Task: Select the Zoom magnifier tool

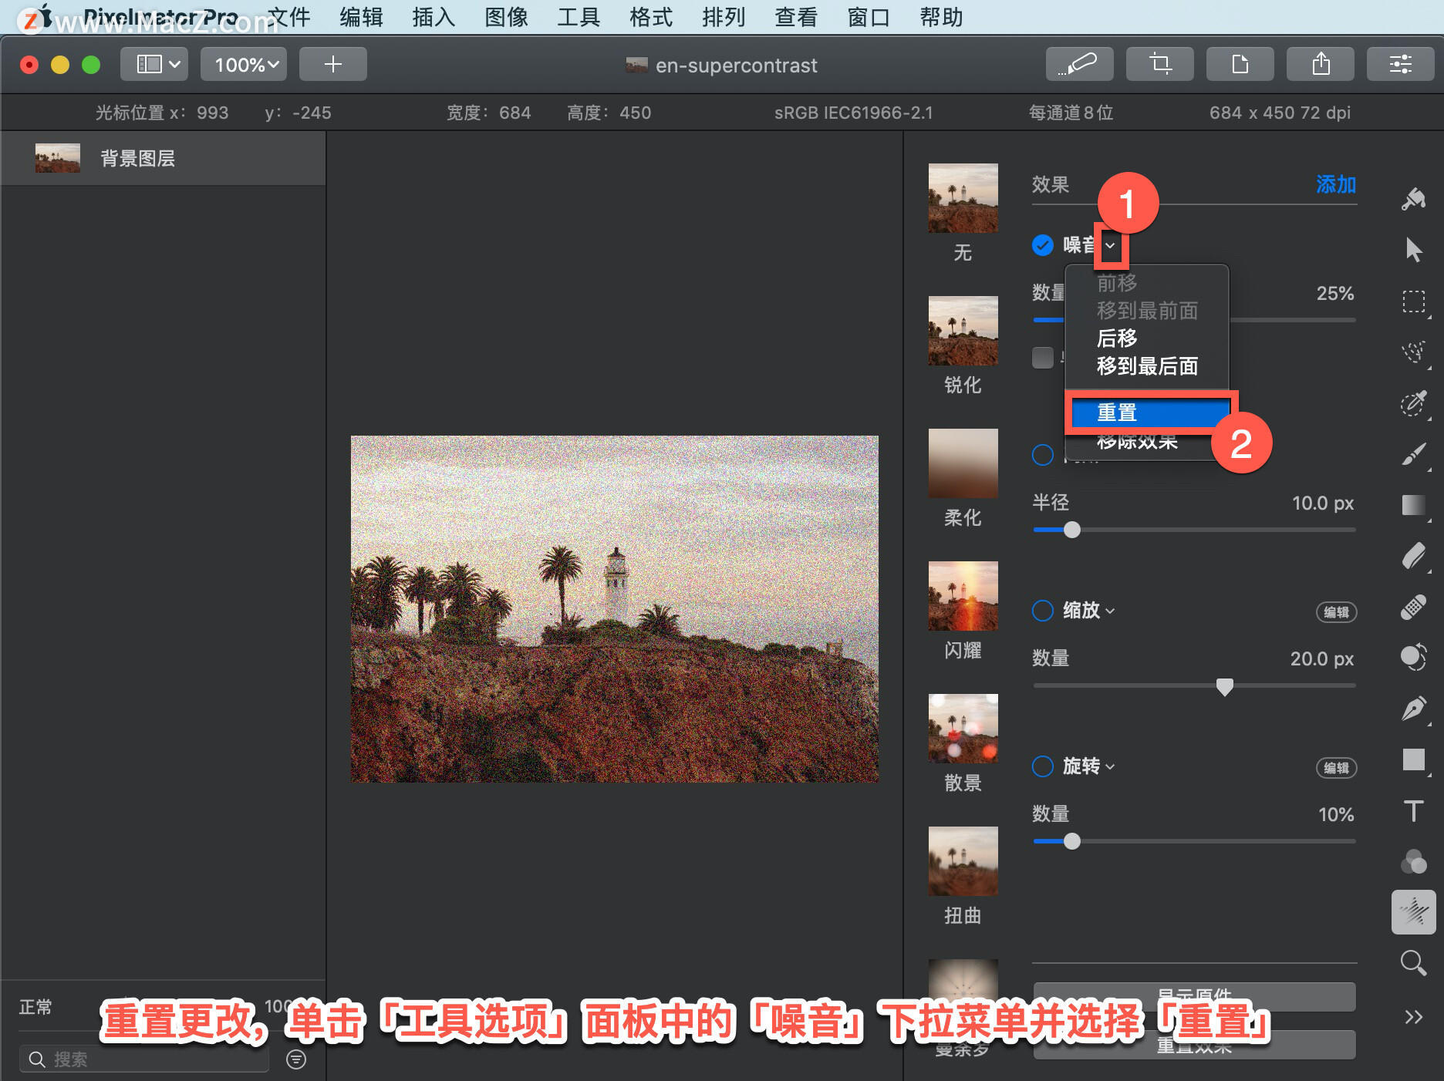Action: coord(1413,962)
